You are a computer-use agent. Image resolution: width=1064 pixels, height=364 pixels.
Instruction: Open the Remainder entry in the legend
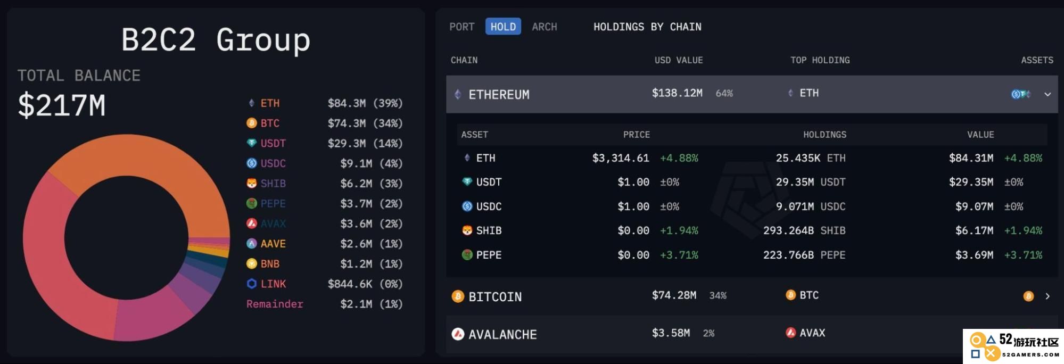[x=275, y=304]
